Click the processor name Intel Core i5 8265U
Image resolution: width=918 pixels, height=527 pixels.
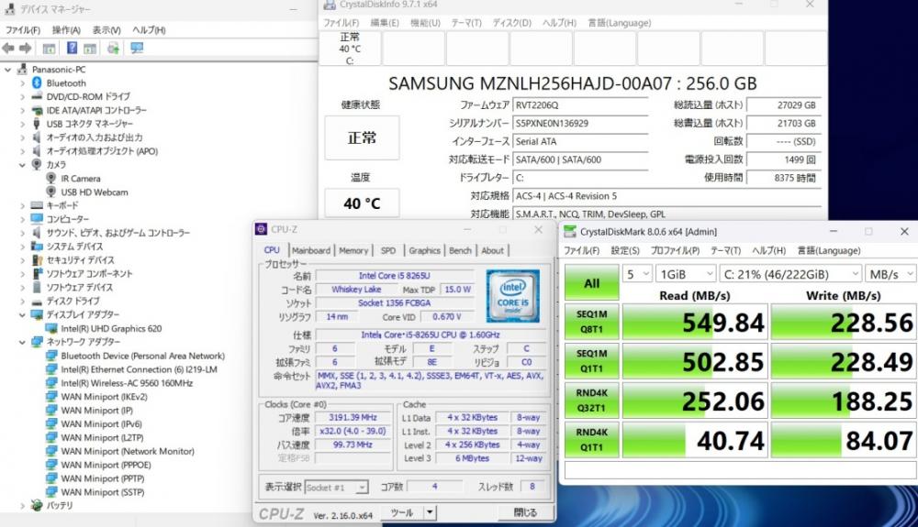click(x=395, y=275)
